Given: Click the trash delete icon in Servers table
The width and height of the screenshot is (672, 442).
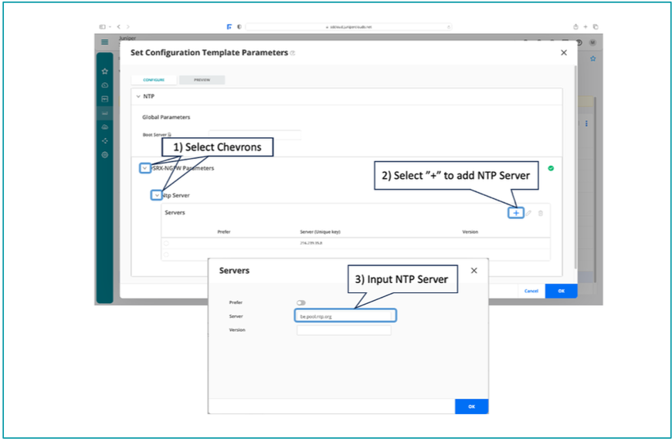Looking at the screenshot, I should 541,213.
